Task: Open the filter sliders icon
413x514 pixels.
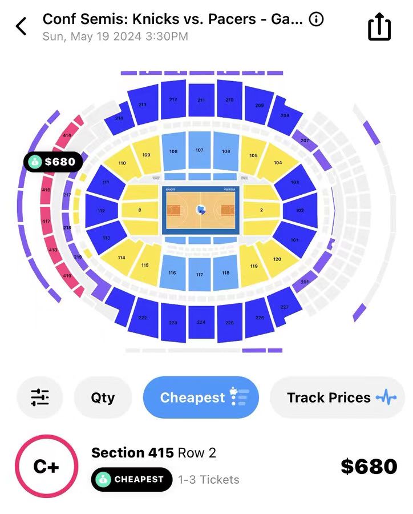Action: (x=39, y=397)
